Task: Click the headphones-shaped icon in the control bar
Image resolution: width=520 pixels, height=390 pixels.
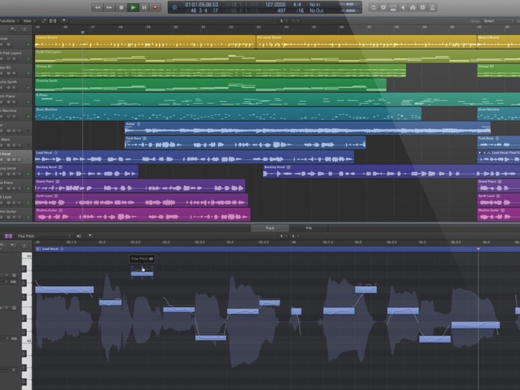Action: [413, 7]
